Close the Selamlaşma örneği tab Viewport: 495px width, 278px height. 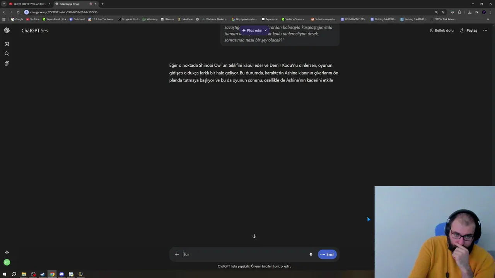tap(96, 4)
